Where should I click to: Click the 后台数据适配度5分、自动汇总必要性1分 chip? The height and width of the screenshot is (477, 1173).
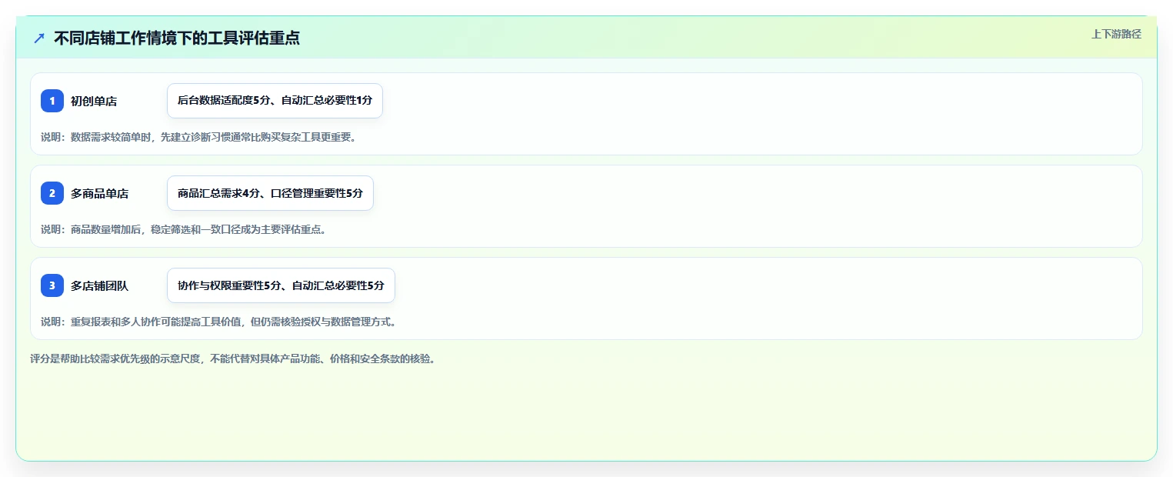[x=275, y=101]
